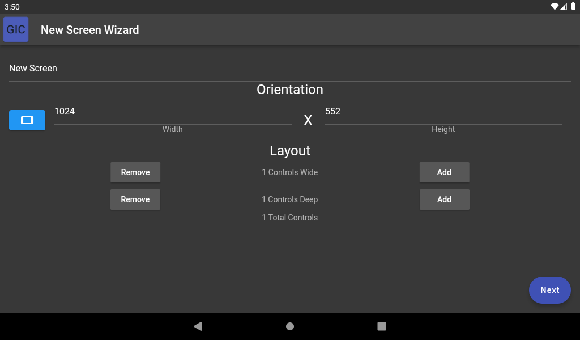Tap the clock in the status bar
The height and width of the screenshot is (340, 580).
[x=12, y=7]
